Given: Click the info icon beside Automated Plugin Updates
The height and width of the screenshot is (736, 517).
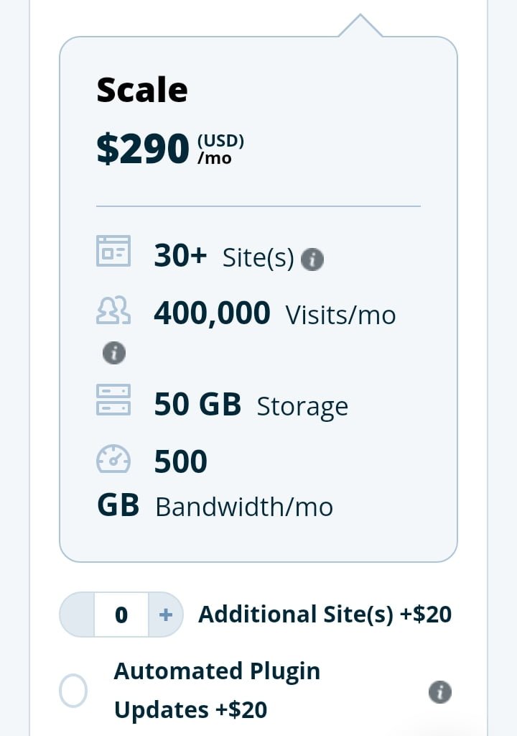Looking at the screenshot, I should (439, 692).
